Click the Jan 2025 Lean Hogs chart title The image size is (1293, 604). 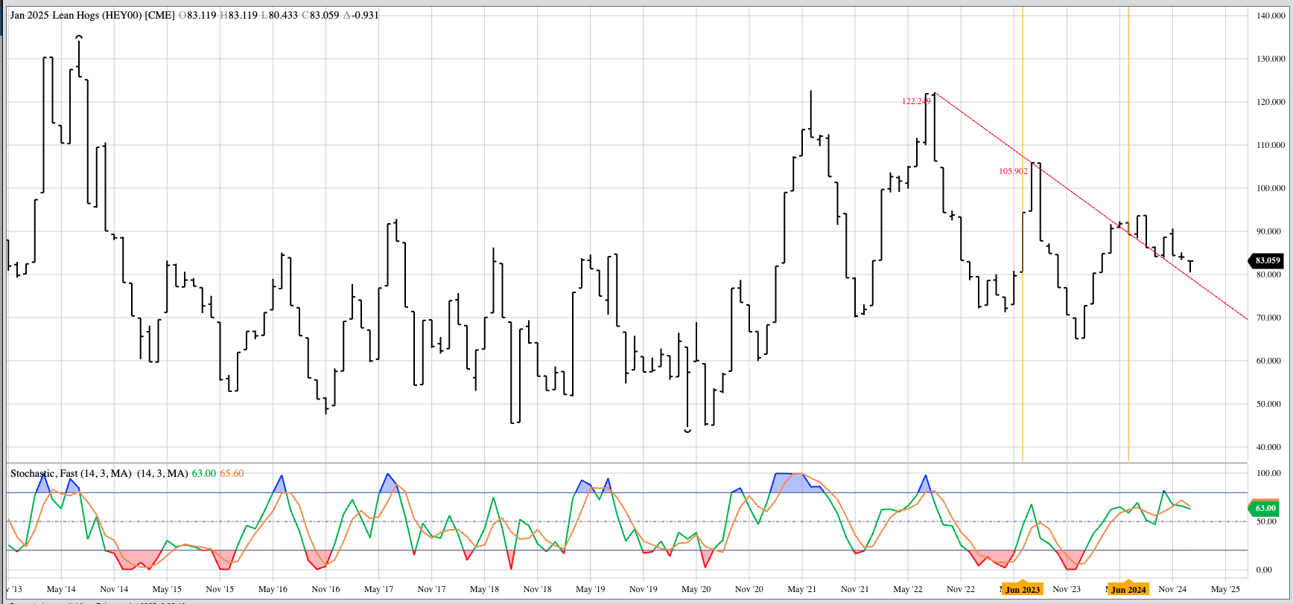coord(92,15)
